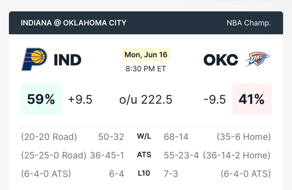Screen dimensions: 292x190
Task: Click the (35-6 Home) record text
Action: click(x=244, y=137)
